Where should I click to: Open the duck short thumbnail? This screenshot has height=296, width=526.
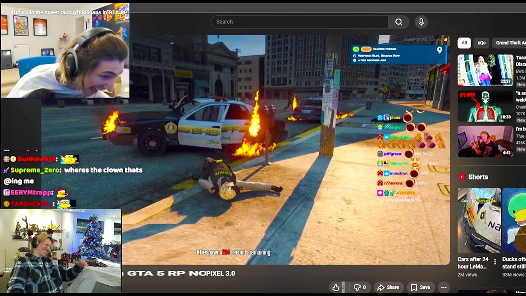[514, 220]
